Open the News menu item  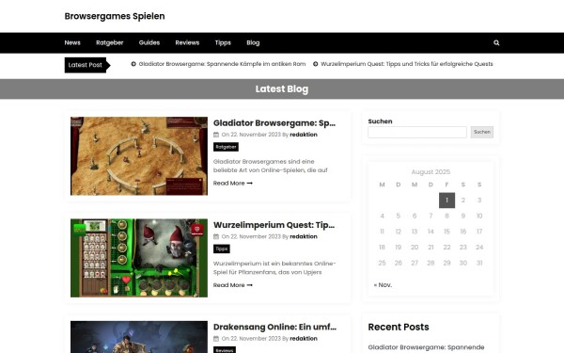72,43
